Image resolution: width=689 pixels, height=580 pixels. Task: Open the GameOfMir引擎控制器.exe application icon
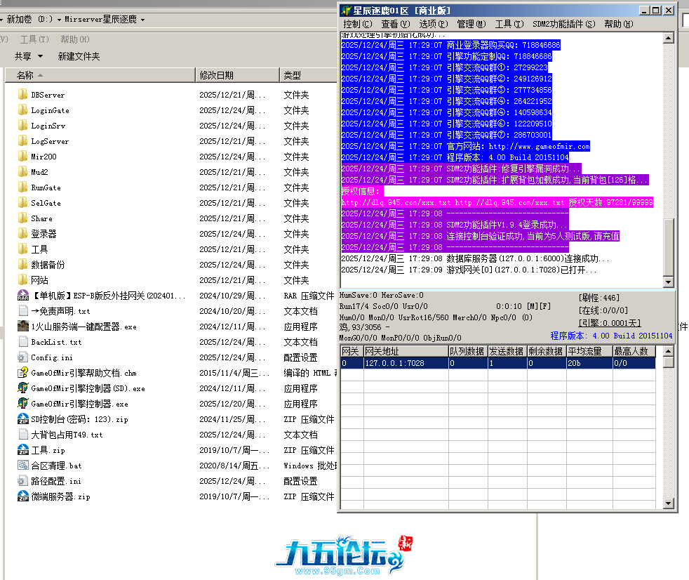[22, 404]
